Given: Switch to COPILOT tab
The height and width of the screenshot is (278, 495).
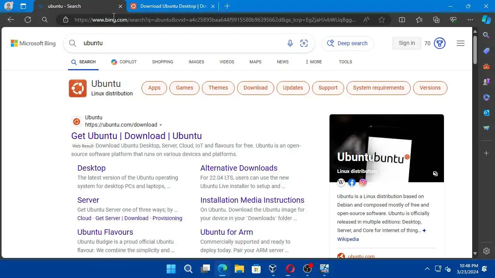Looking at the screenshot, I should pos(124,62).
